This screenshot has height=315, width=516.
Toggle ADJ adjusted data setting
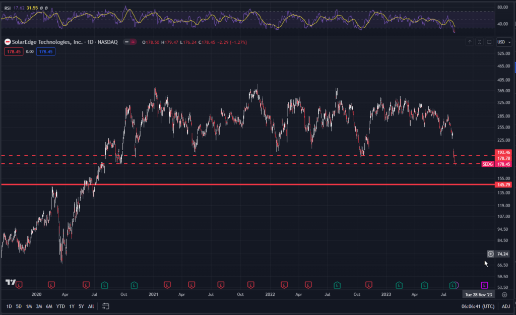[x=506, y=306]
